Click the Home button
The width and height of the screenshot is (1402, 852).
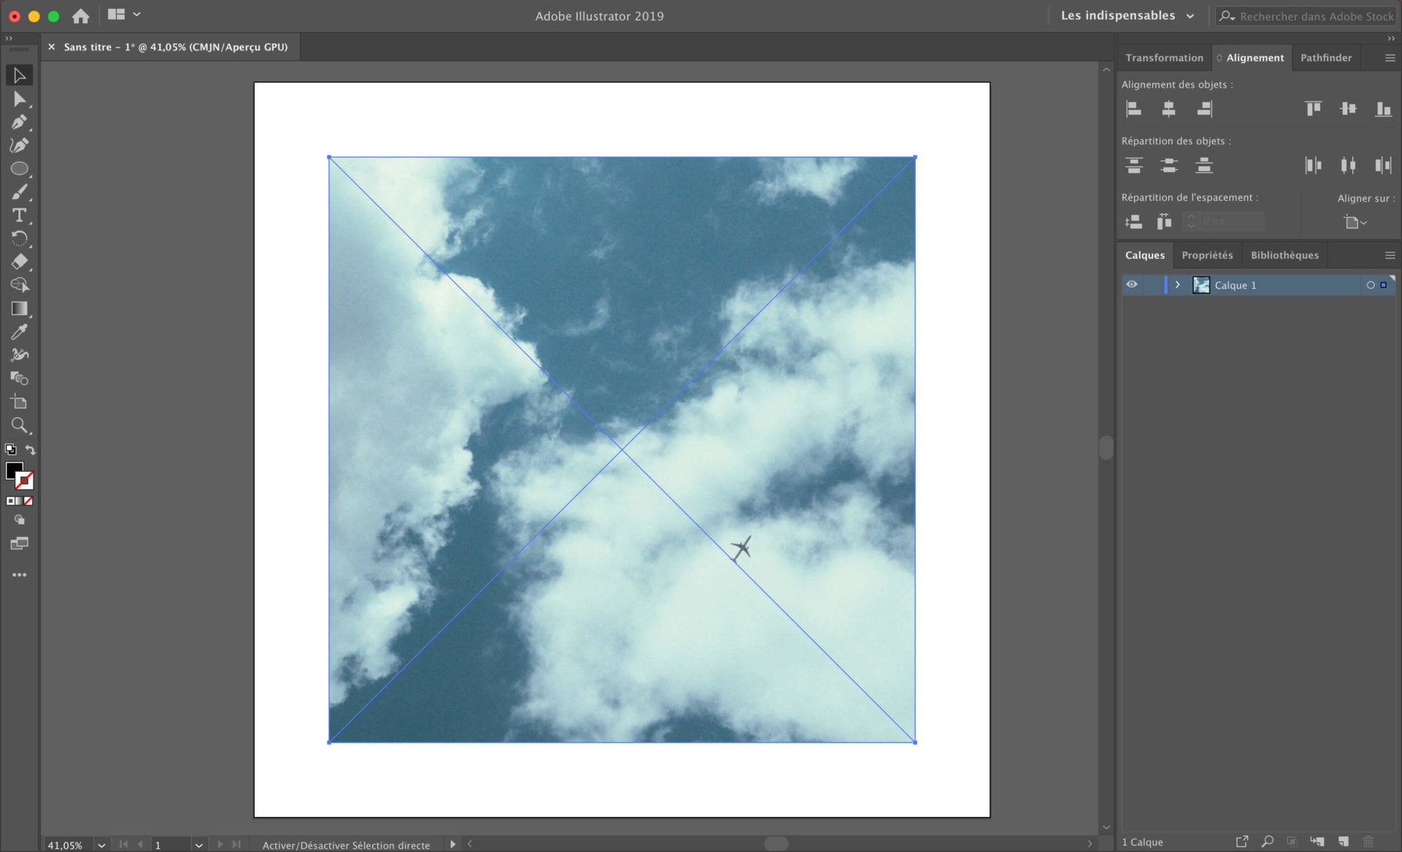[80, 15]
